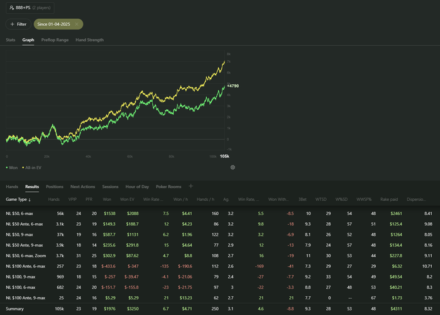The width and height of the screenshot is (440, 315).
Task: Open the Hour of Day tab
Action: (137, 186)
